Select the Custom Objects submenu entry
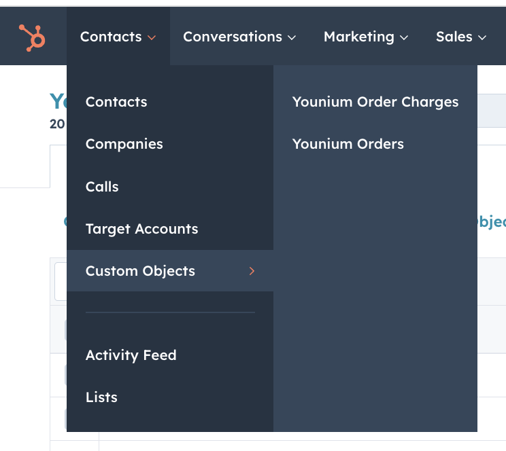This screenshot has width=506, height=451. pyautogui.click(x=170, y=271)
